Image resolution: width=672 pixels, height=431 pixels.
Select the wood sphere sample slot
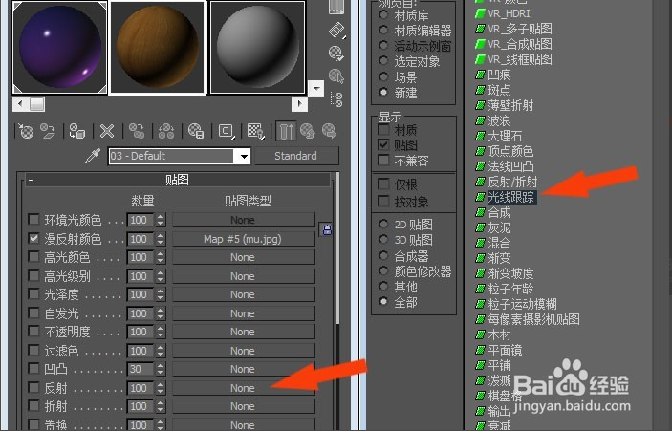coord(158,47)
